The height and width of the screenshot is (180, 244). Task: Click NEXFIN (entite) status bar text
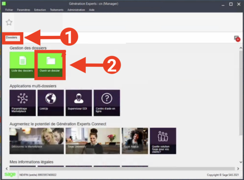point(38,175)
